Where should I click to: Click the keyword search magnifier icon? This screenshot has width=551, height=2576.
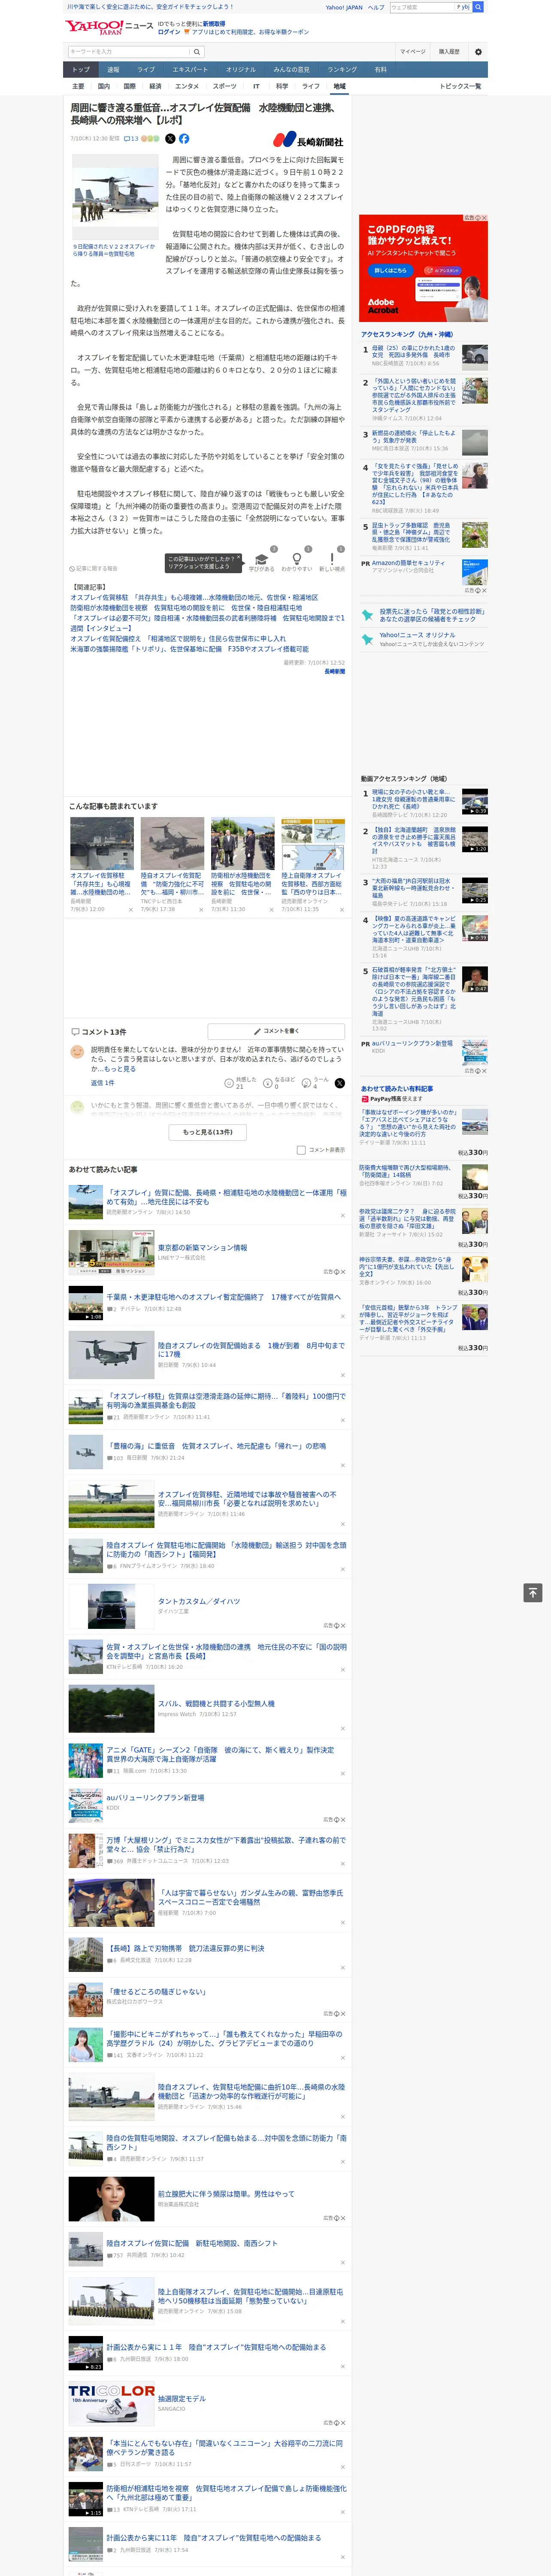(196, 52)
